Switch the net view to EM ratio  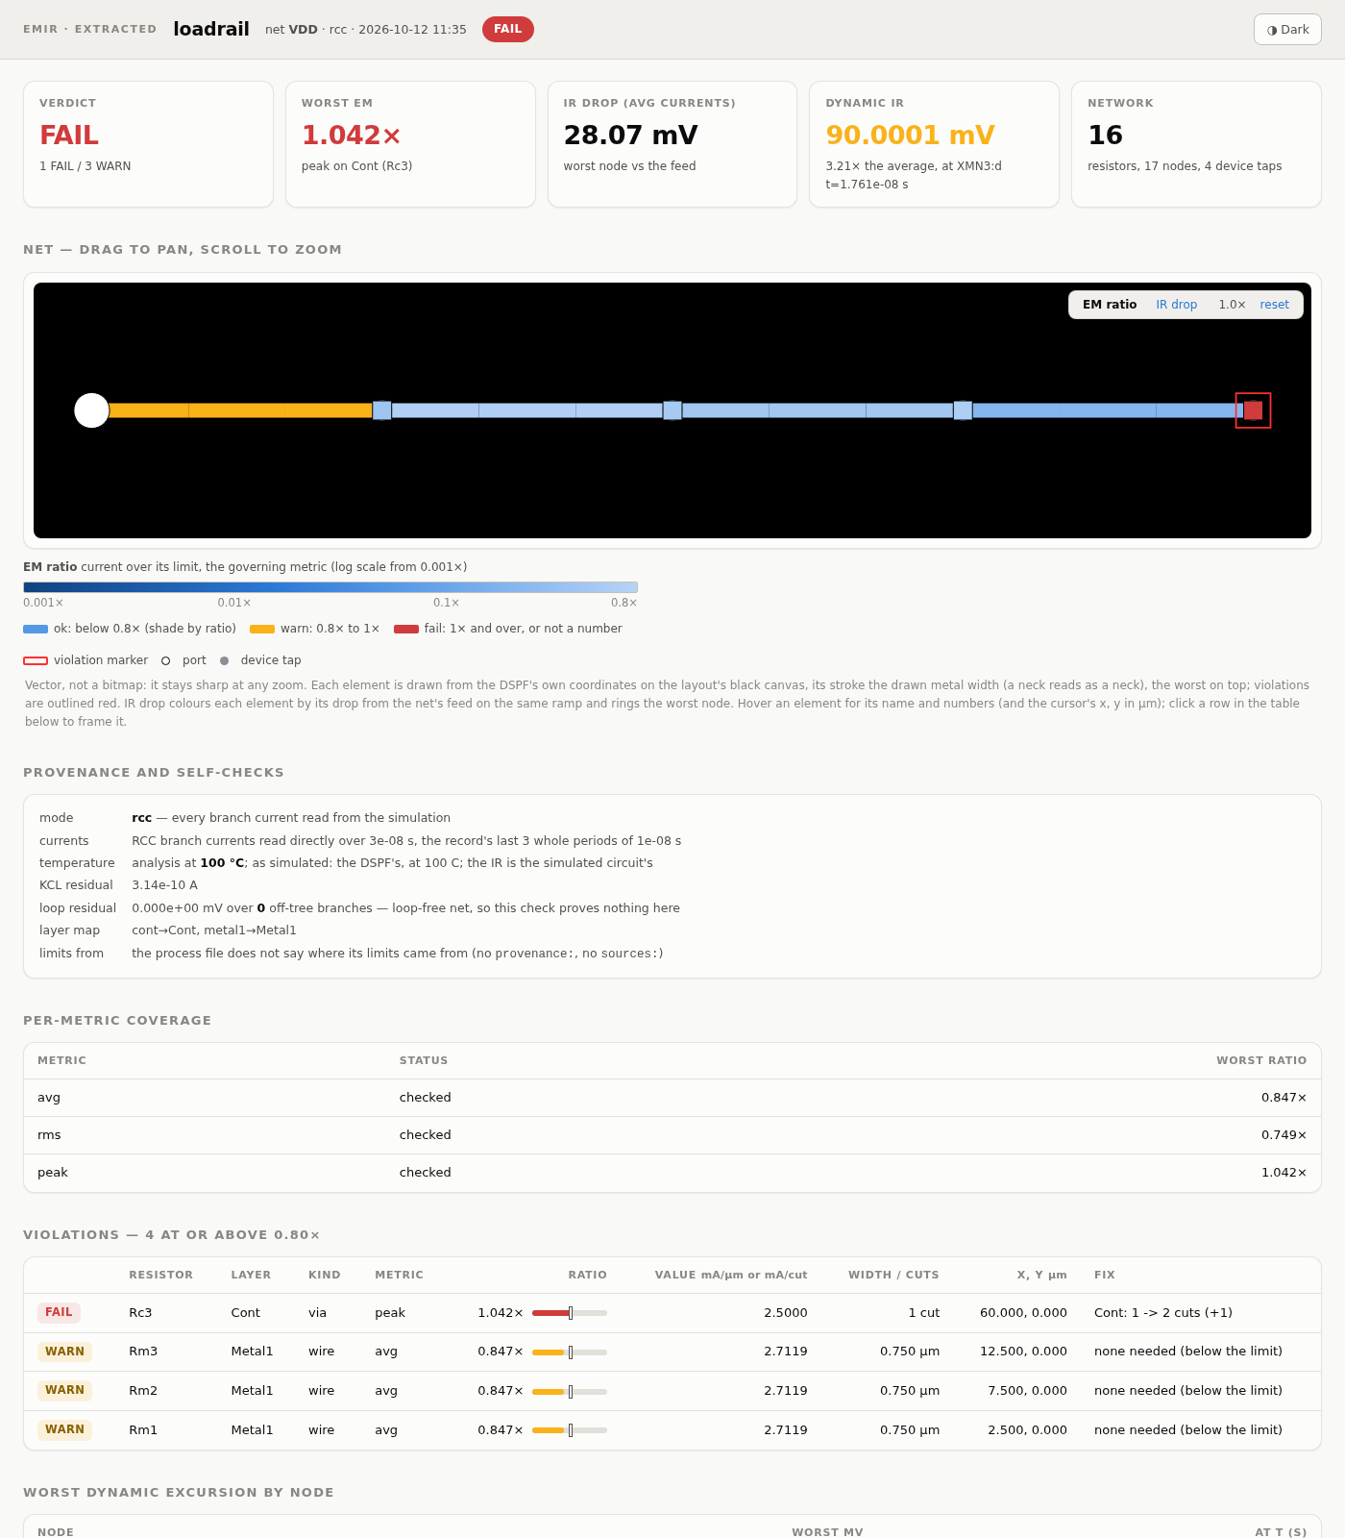tap(1110, 305)
